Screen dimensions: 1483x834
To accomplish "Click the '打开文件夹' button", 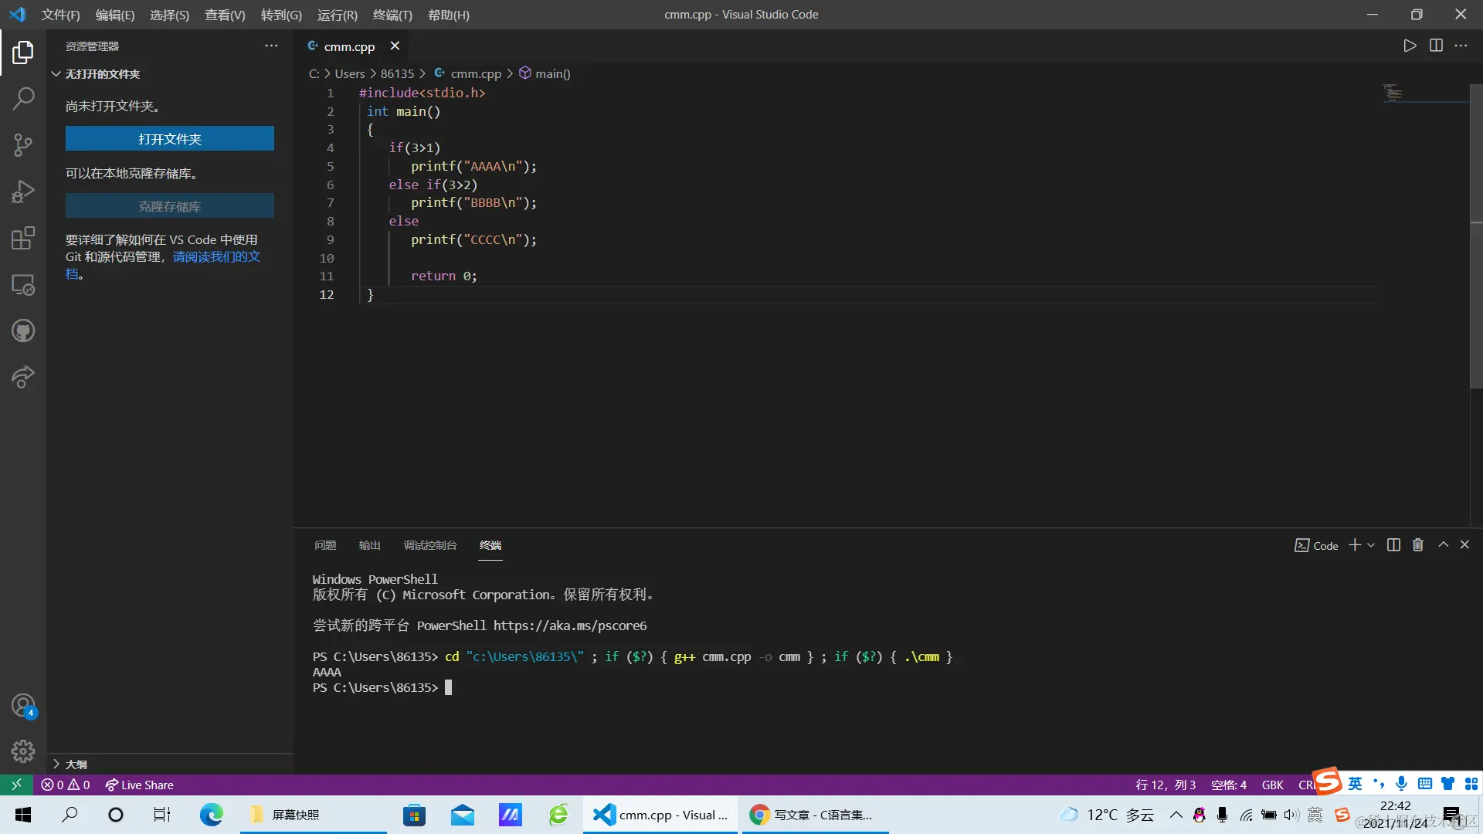I will 169,139.
